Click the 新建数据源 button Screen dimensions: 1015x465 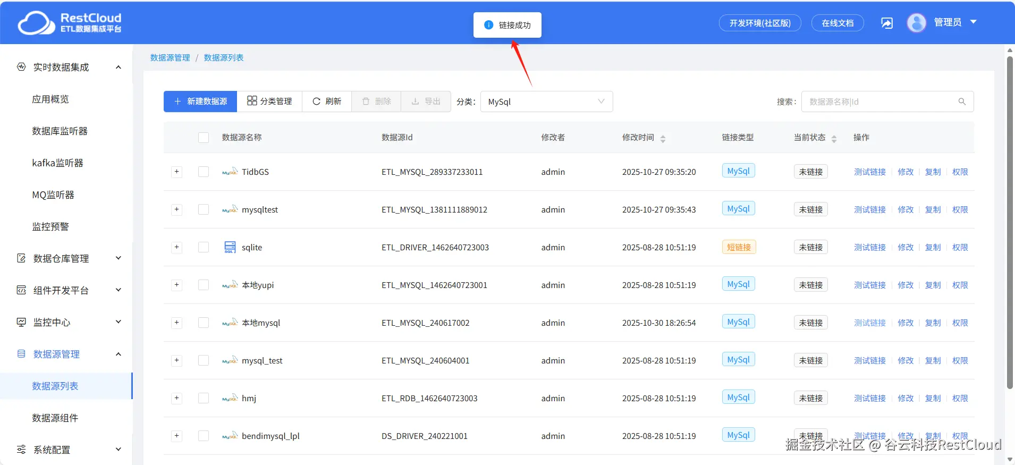point(200,102)
